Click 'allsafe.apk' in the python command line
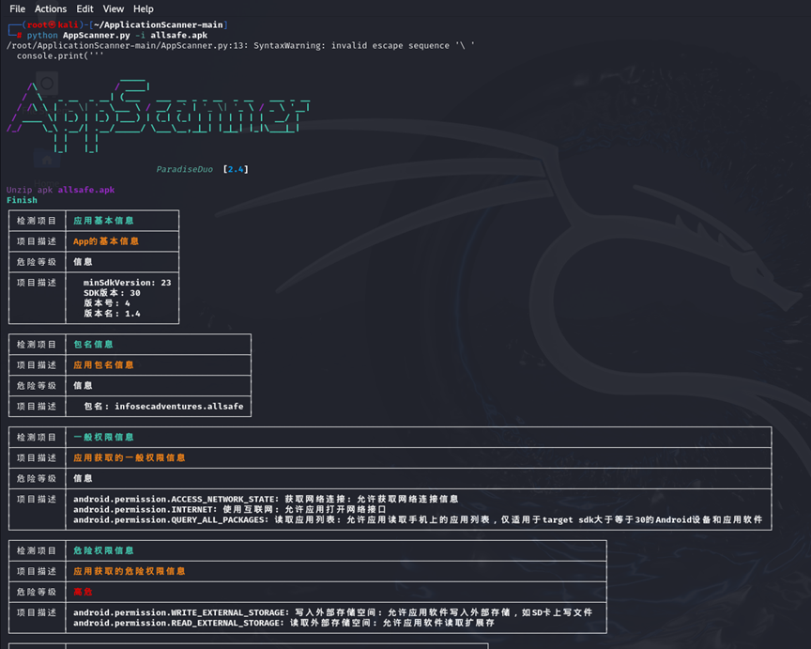This screenshot has width=811, height=649. (179, 35)
